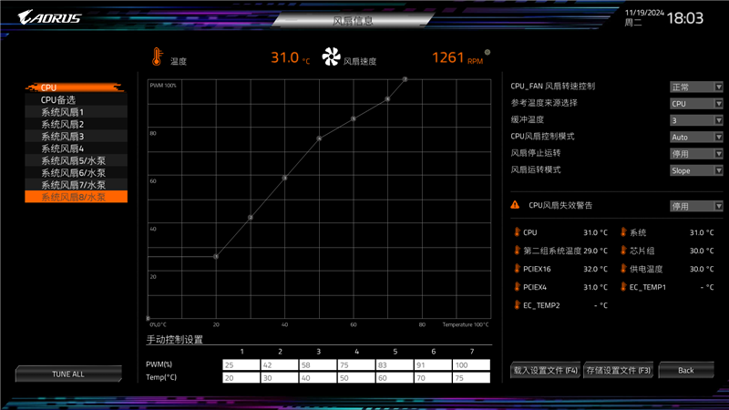
Task: Select CPU备选 in the fan list
Action: click(76, 100)
